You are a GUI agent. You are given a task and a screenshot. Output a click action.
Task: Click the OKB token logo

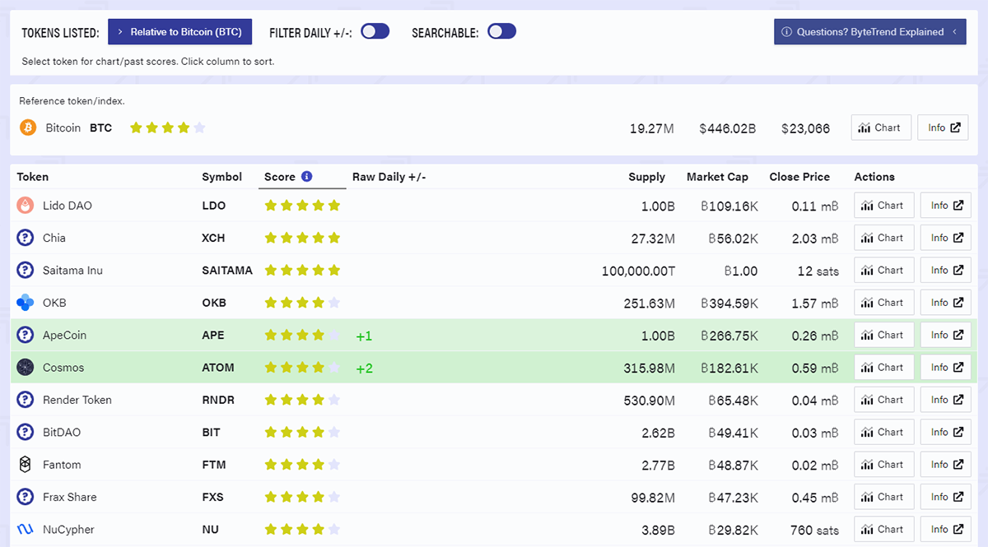(25, 303)
